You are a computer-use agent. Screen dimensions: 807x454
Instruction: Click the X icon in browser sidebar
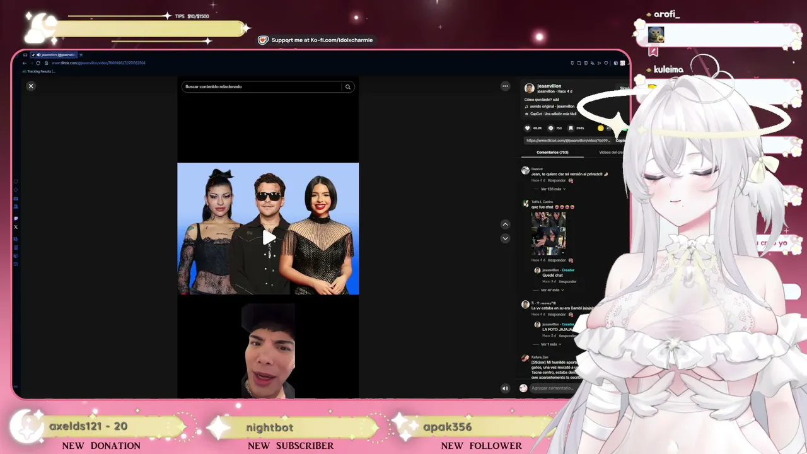[16, 227]
